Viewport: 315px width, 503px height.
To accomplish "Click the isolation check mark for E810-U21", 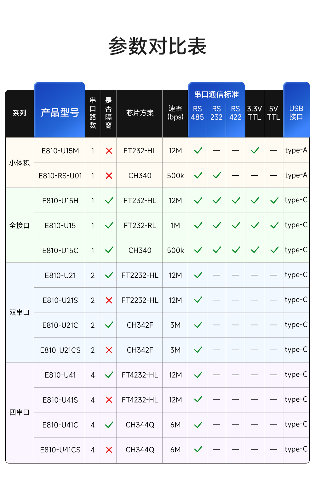I will (109, 275).
